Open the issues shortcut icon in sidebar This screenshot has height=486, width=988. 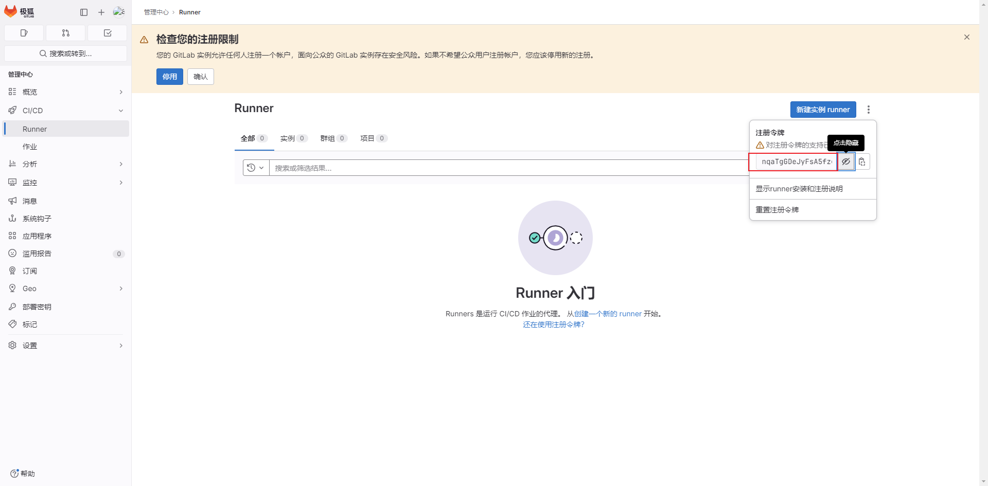[24, 33]
